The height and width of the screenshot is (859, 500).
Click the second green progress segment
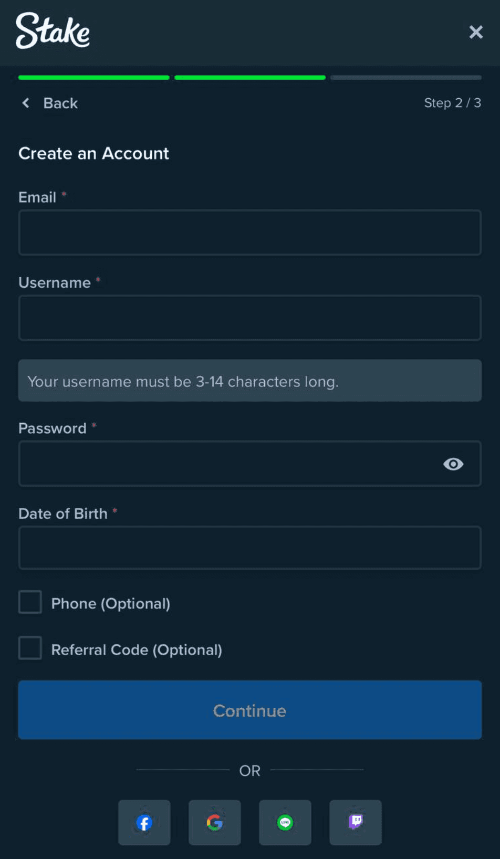[x=250, y=78]
